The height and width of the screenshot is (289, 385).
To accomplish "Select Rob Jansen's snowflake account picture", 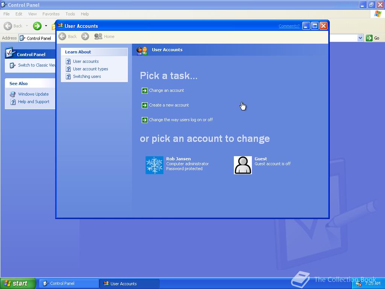I will click(x=154, y=165).
